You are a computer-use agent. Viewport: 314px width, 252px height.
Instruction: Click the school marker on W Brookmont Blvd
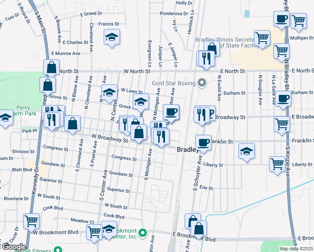pos(109,230)
